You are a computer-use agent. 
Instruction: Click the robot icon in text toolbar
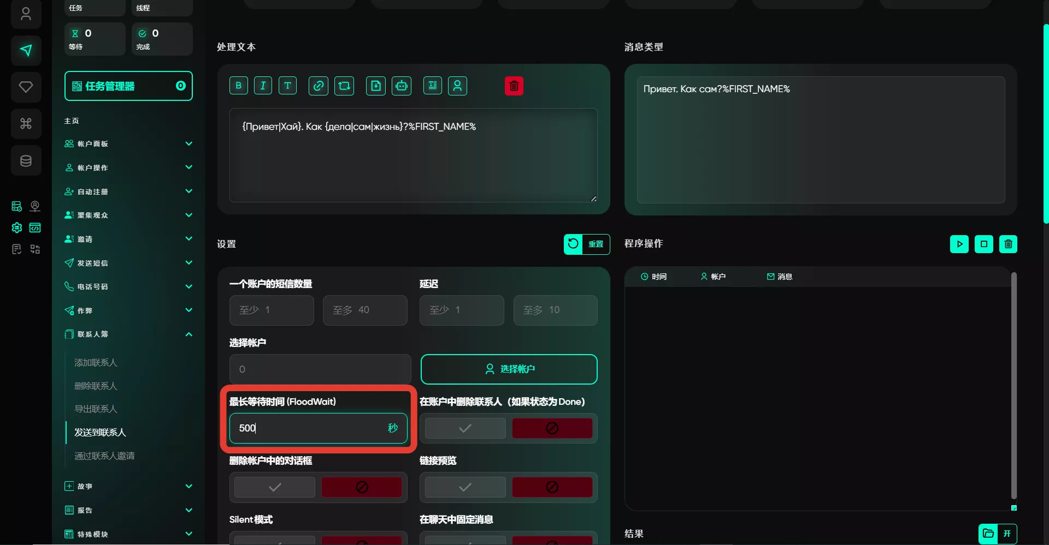click(x=402, y=86)
